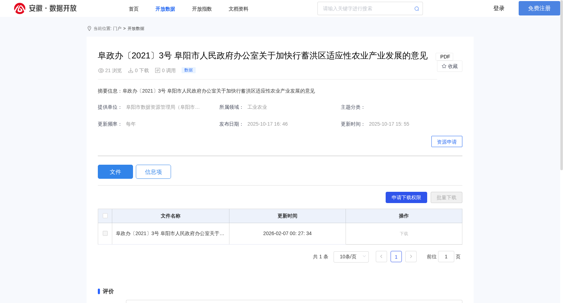The width and height of the screenshot is (563, 303).
Task: Click the search magnifier icon
Action: click(417, 9)
